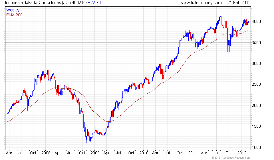Click the change value +22.70

[x=94, y=3]
